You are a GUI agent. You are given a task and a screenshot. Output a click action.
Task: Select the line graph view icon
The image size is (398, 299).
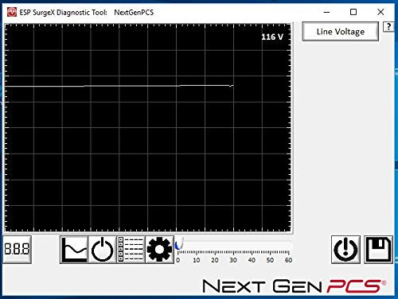(x=74, y=250)
